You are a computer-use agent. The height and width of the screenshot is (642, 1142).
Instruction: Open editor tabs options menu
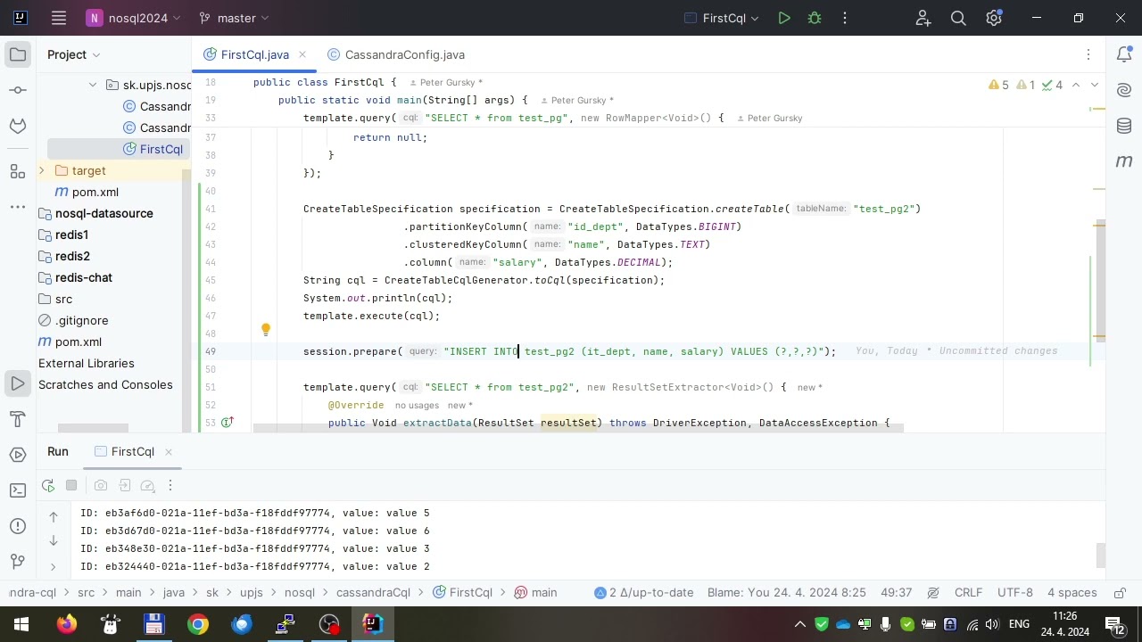1088,54
